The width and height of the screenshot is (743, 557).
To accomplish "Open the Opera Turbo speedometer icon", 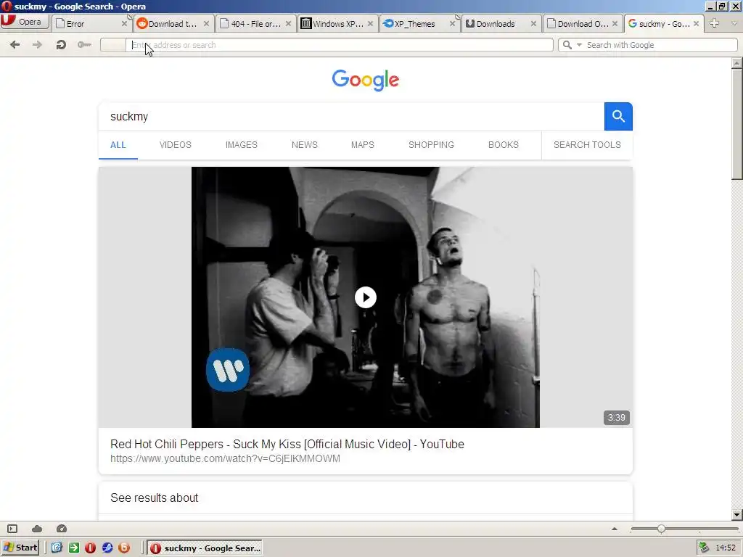I will (61, 529).
